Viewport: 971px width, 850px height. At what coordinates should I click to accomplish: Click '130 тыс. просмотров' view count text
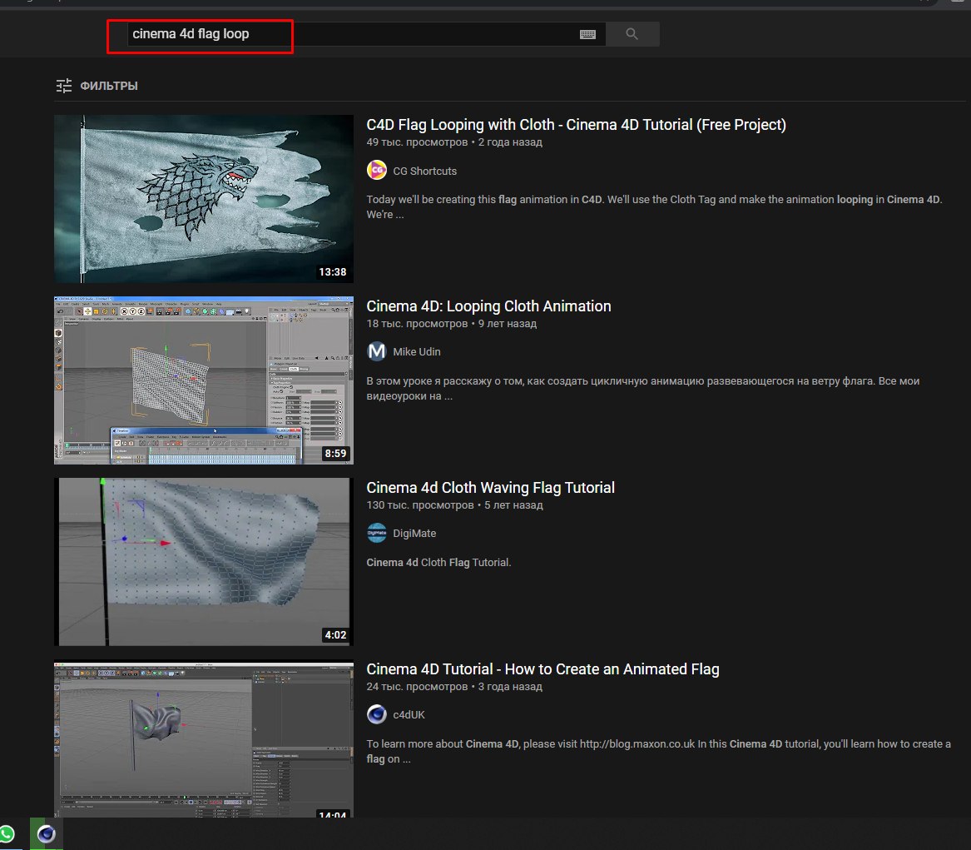point(420,505)
